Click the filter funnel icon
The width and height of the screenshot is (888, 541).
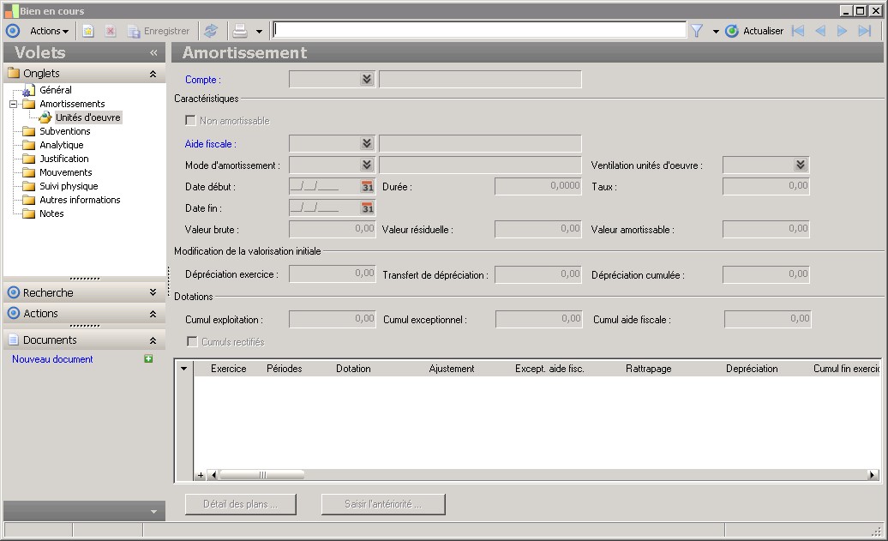point(697,31)
